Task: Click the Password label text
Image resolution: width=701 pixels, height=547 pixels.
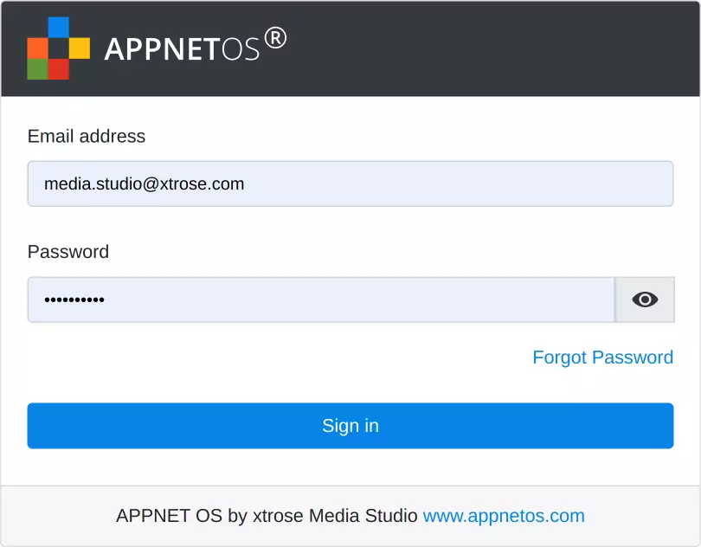Action: [68, 252]
